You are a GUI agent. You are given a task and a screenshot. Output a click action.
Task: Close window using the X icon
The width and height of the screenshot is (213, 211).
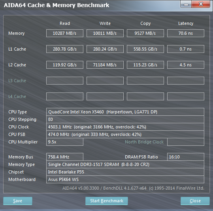tap(201, 4)
